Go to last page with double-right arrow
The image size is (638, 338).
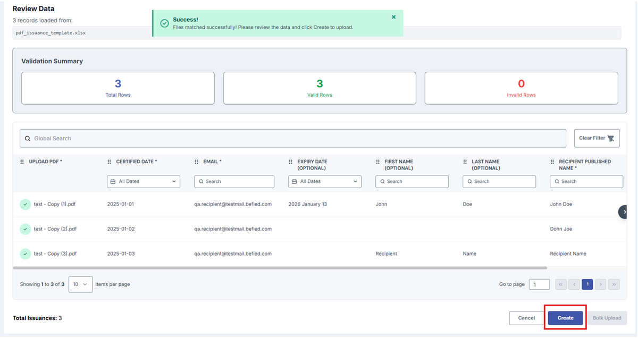(x=614, y=284)
